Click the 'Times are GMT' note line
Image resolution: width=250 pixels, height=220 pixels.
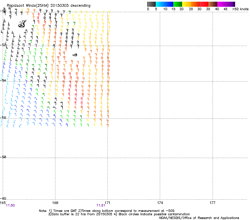pyautogui.click(x=107, y=211)
